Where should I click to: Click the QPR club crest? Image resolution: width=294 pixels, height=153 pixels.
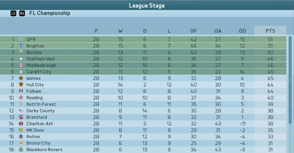[21, 39]
